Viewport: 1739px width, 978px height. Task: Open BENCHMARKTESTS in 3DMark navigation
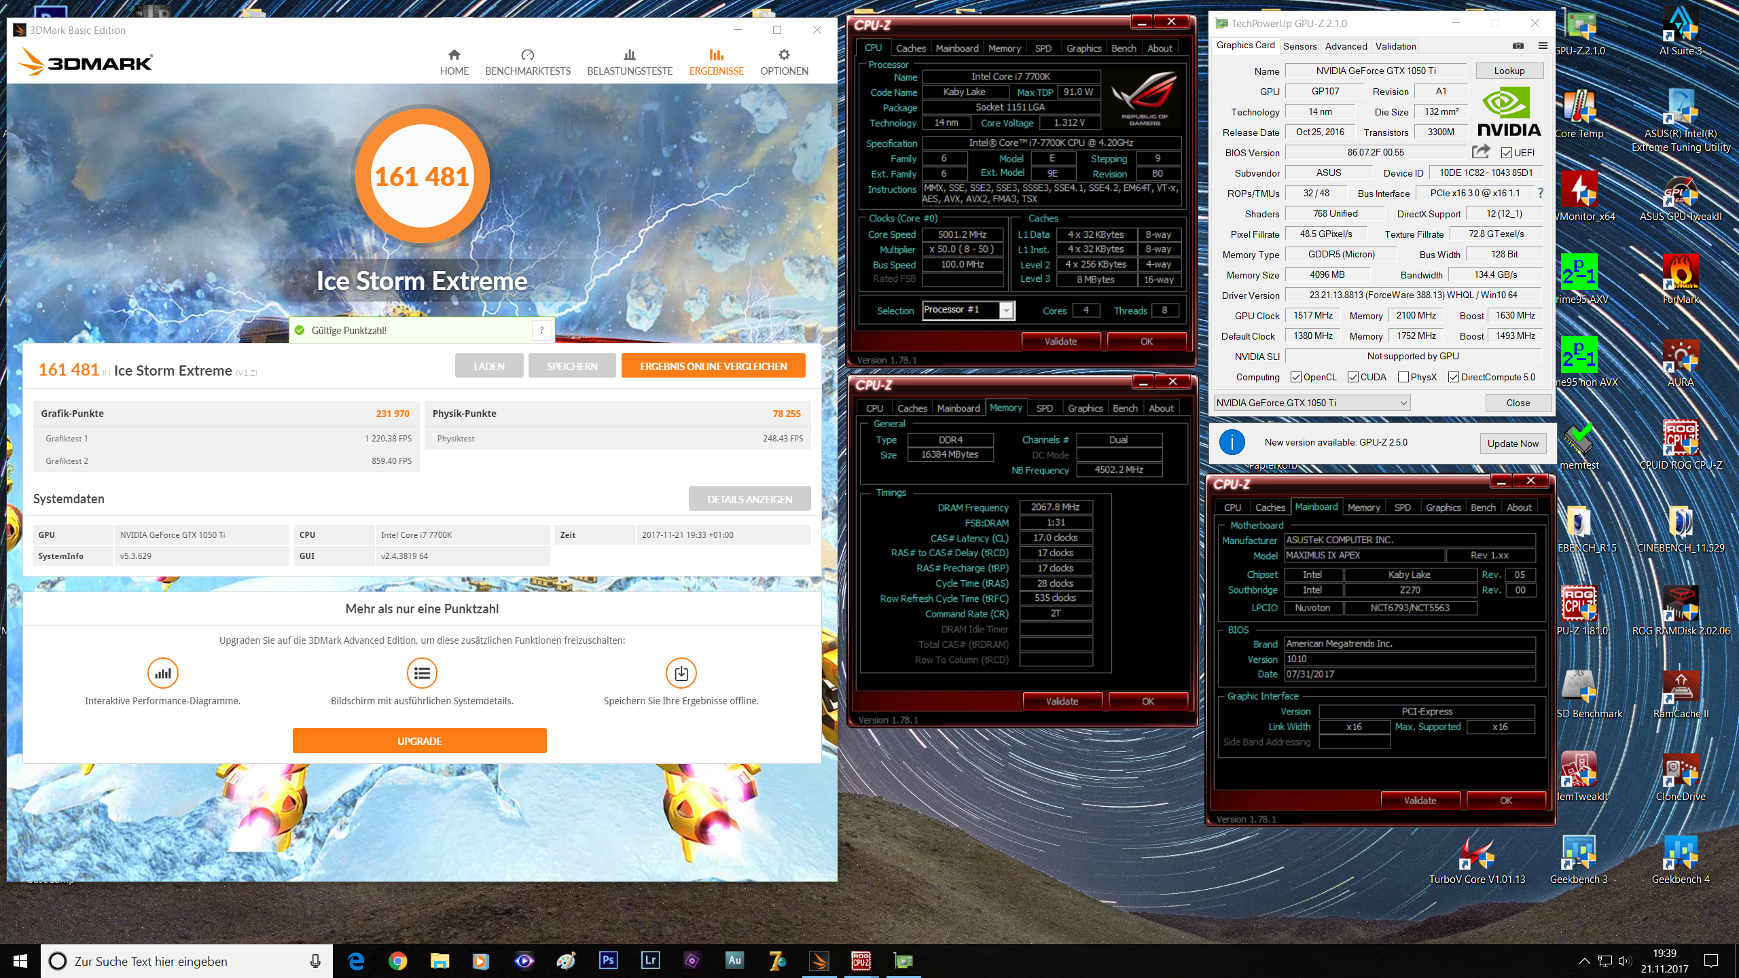(527, 62)
